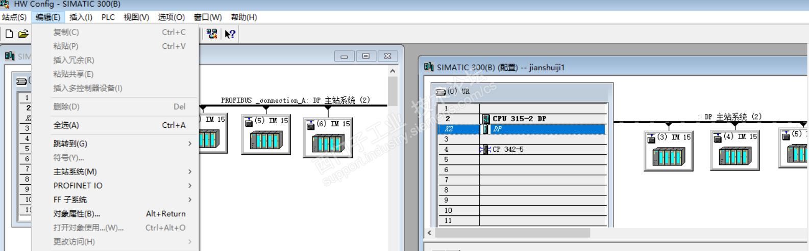Click the PROFIBUS_connection_A DP master system label
The image size is (809, 251).
point(296,100)
